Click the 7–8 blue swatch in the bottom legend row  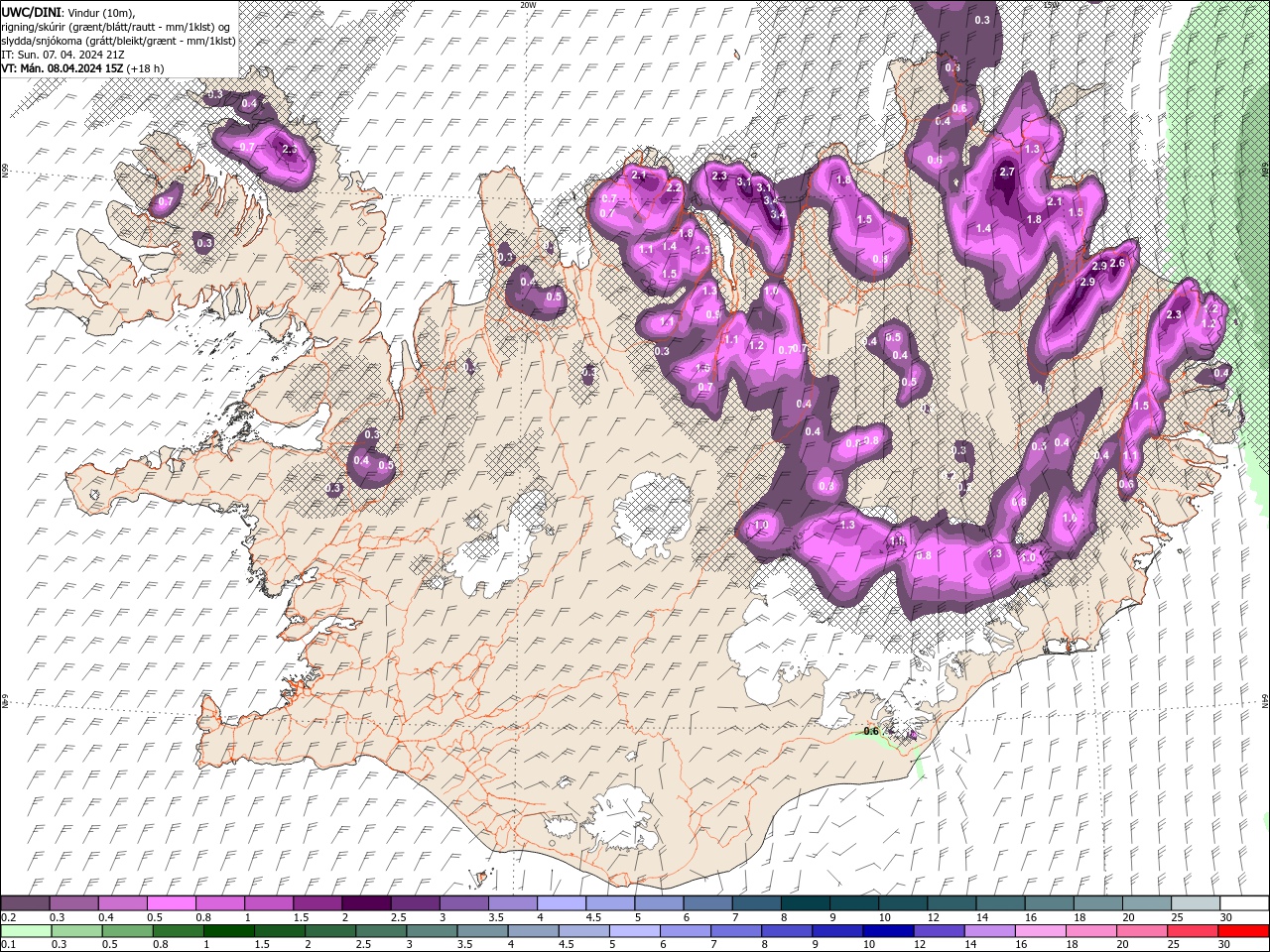(735, 931)
